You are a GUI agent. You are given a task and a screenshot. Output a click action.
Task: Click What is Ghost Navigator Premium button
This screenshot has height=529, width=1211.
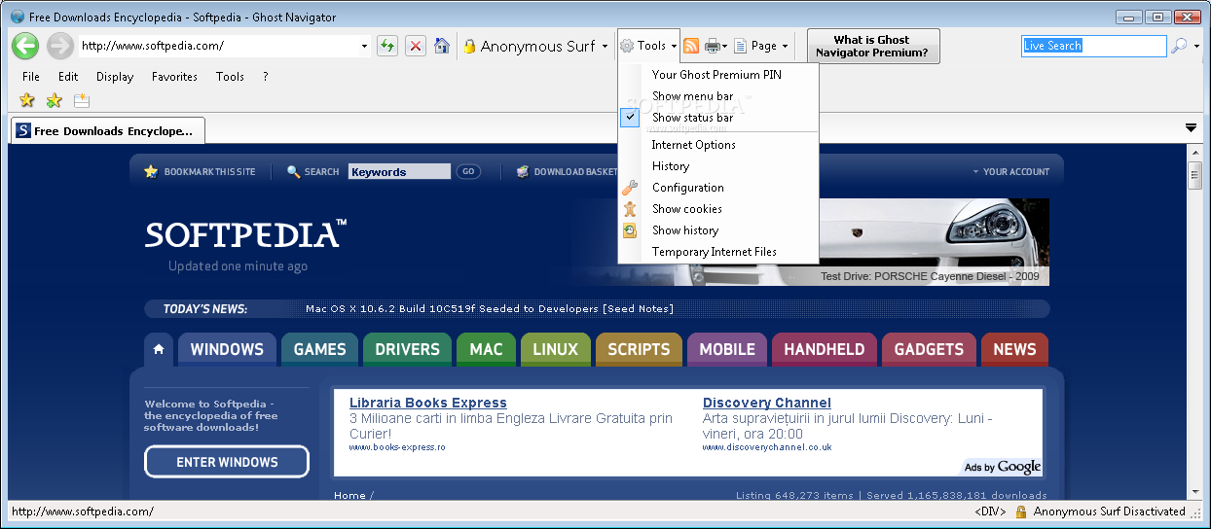pyautogui.click(x=873, y=47)
